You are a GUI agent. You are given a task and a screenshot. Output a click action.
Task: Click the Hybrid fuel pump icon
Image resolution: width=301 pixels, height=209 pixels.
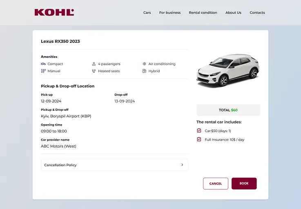tap(144, 71)
